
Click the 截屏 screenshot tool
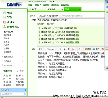point(88,49)
